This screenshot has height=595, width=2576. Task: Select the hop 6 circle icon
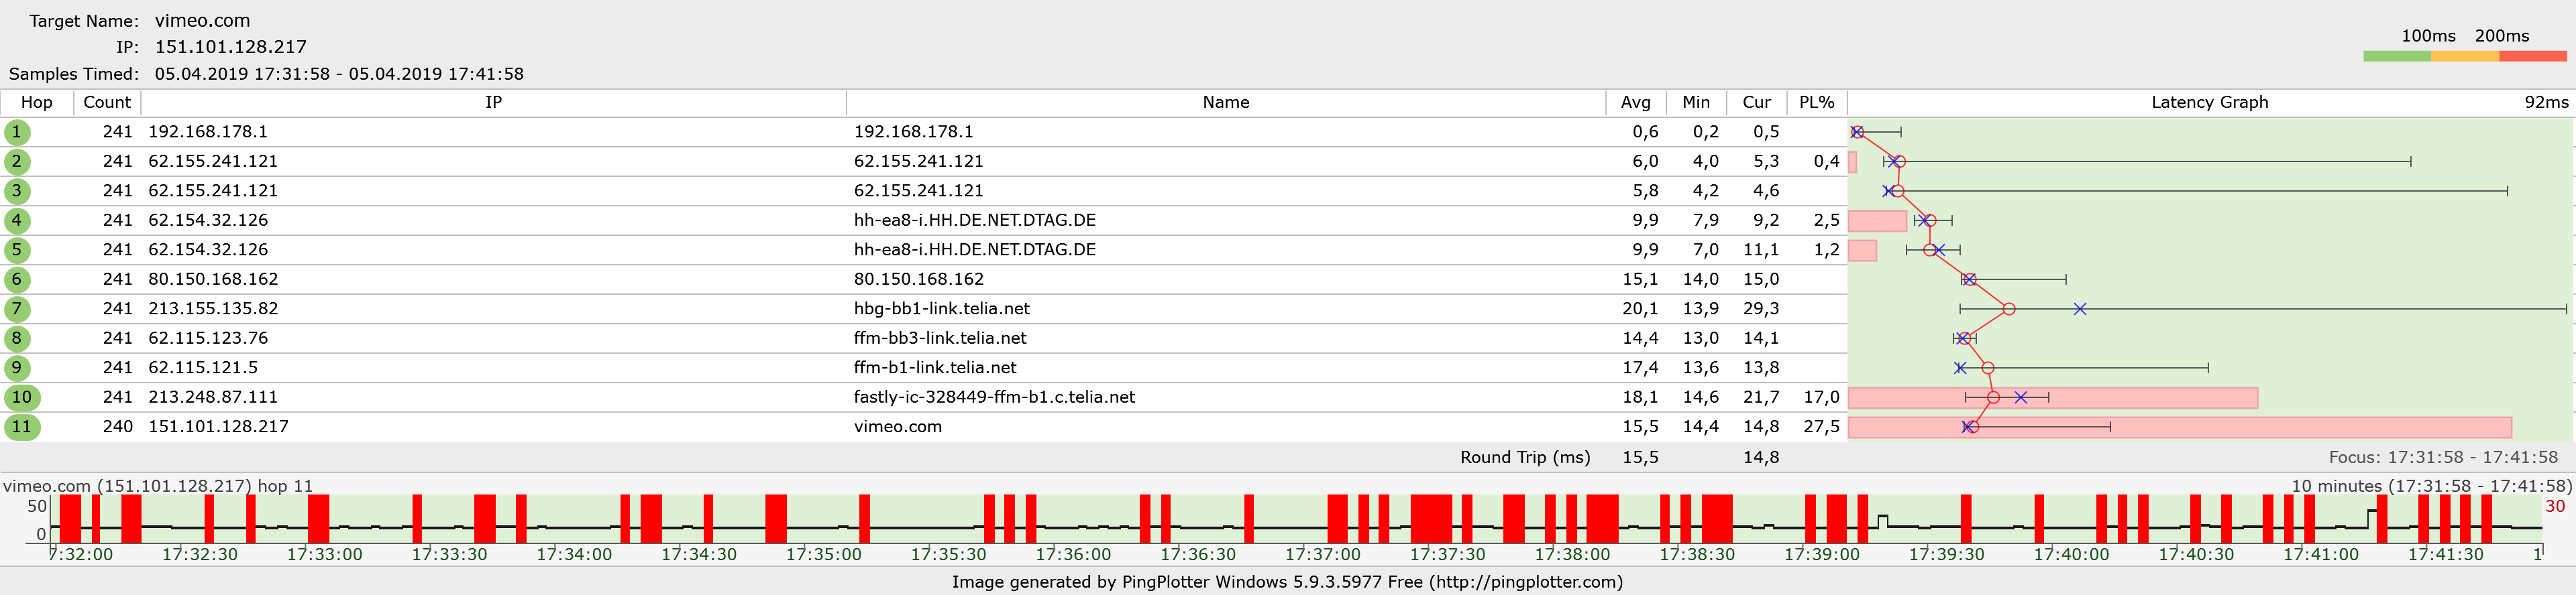tap(17, 279)
